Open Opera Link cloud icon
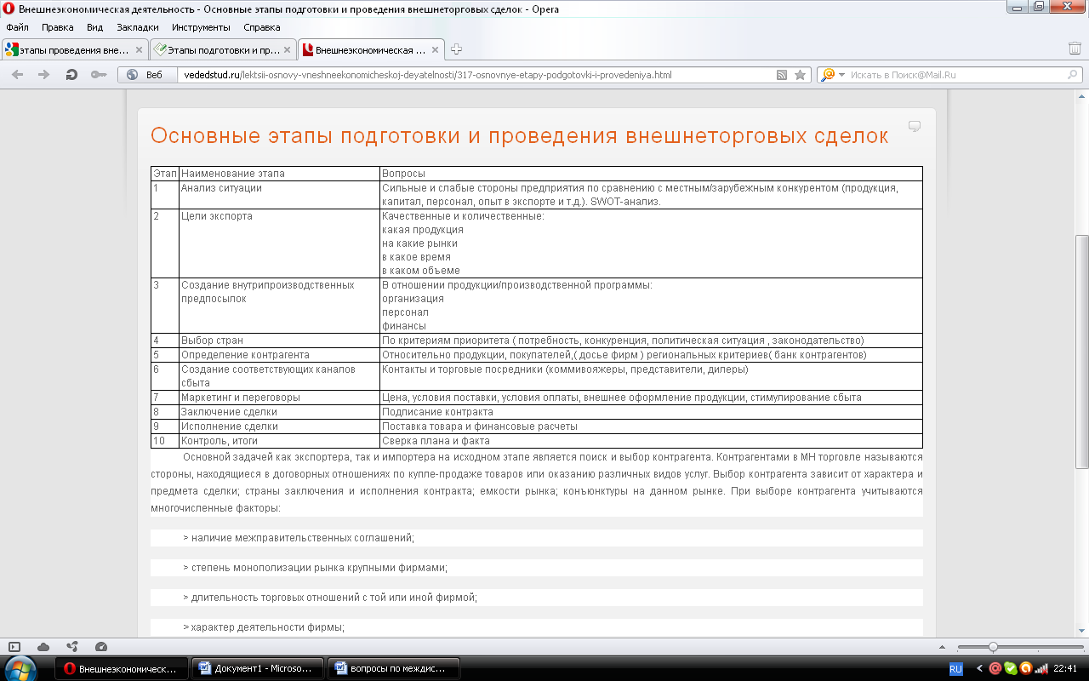This screenshot has width=1089, height=681. [x=43, y=647]
